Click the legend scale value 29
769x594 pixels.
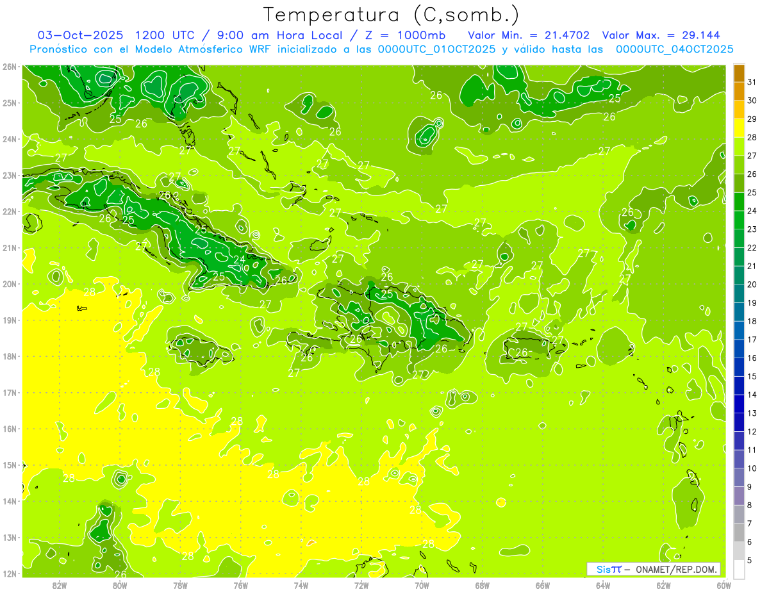click(x=752, y=119)
